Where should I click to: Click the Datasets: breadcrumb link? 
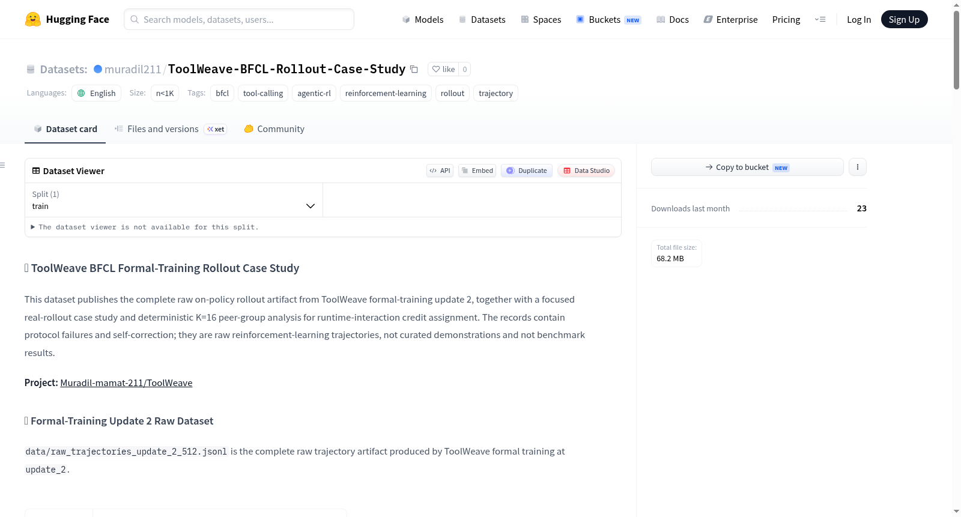point(64,70)
